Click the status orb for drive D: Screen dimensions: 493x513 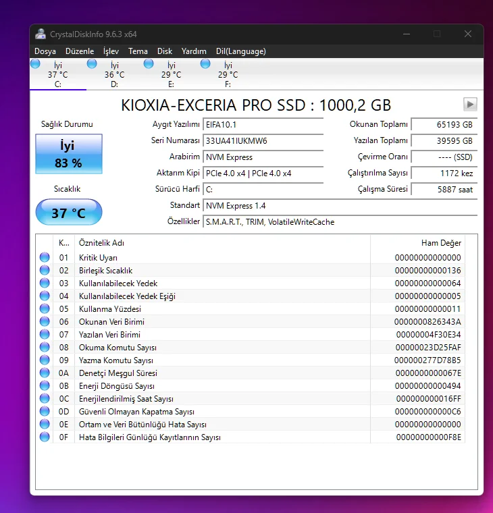tap(92, 63)
